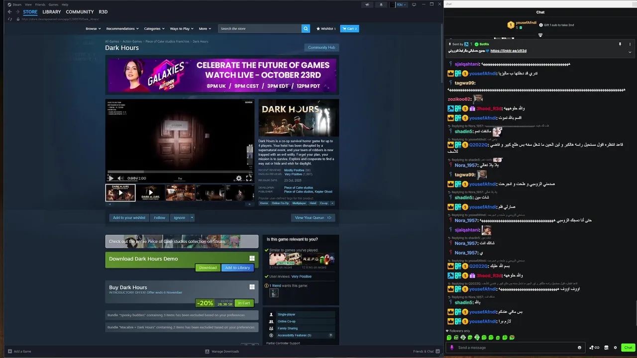Image resolution: width=637 pixels, height=358 pixels.
Task: Click the Steam back navigation arrow
Action: 9,12
